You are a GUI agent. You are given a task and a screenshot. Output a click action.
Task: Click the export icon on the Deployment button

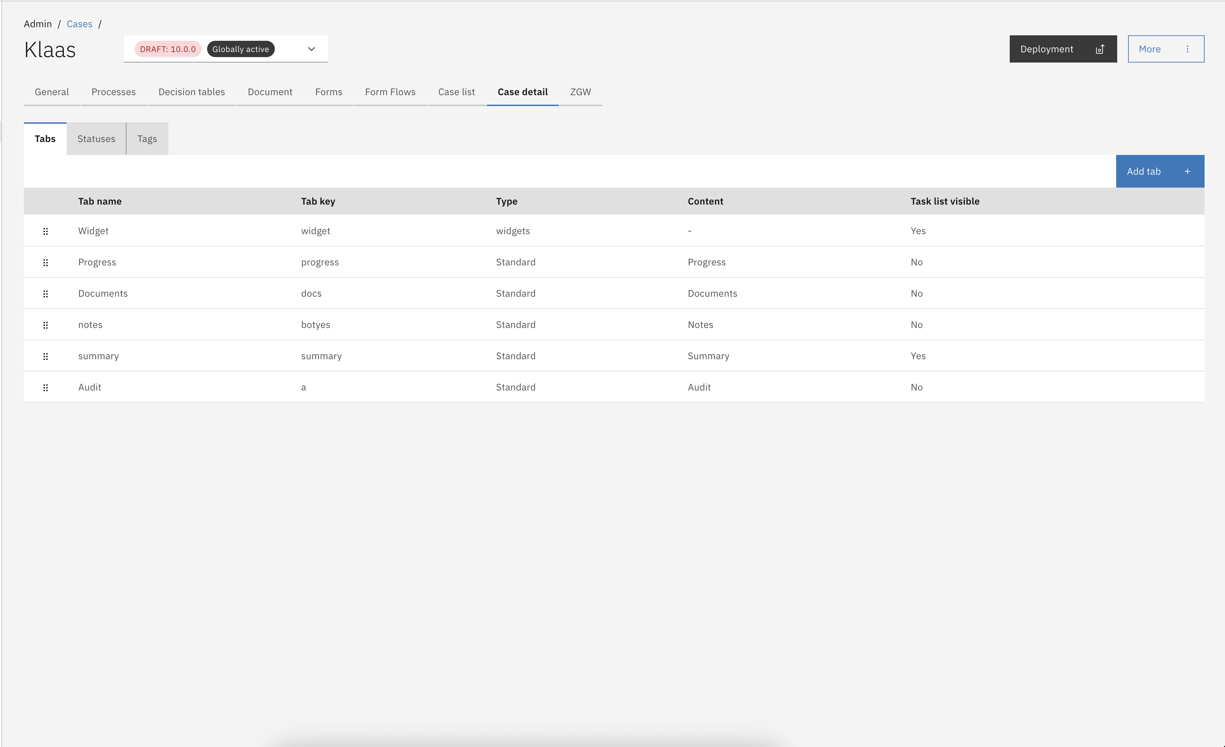(1100, 49)
